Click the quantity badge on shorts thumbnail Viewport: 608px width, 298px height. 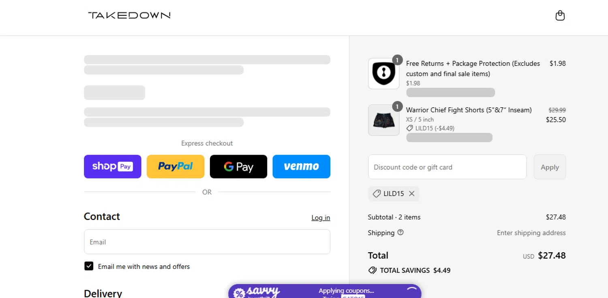pos(397,106)
